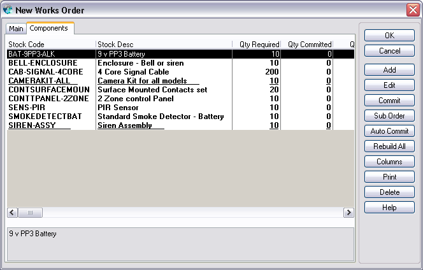The width and height of the screenshot is (423, 270).
Task: Click 'PIR Sensor' description cell
Action: (164, 108)
